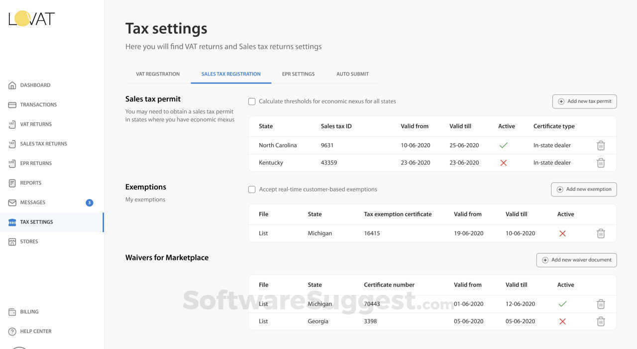Viewport: 637px width, 349px height.
Task: Open Messages with 3 unread badge
Action: [33, 202]
